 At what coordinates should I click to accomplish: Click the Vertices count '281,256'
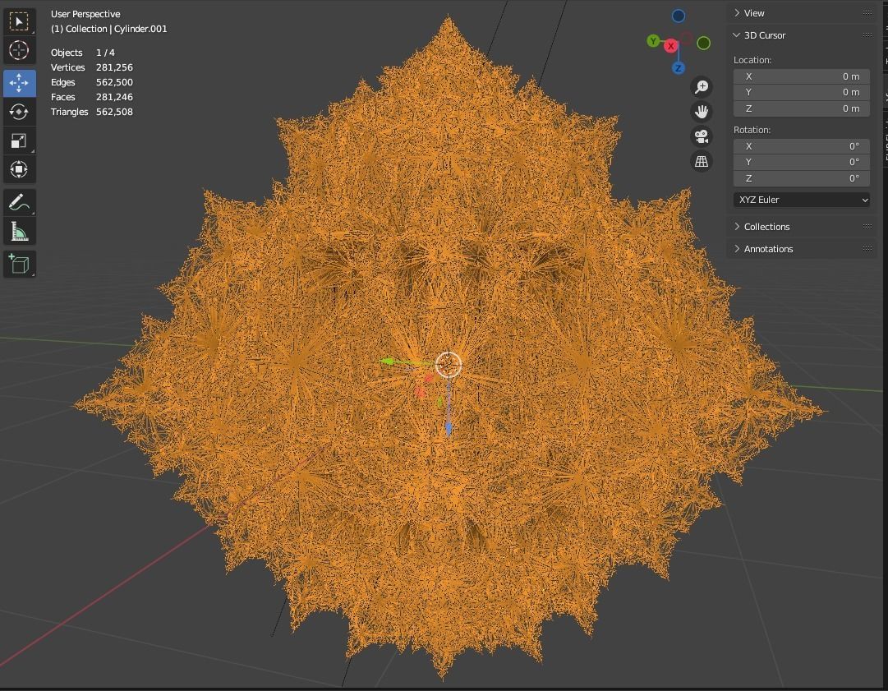click(114, 67)
